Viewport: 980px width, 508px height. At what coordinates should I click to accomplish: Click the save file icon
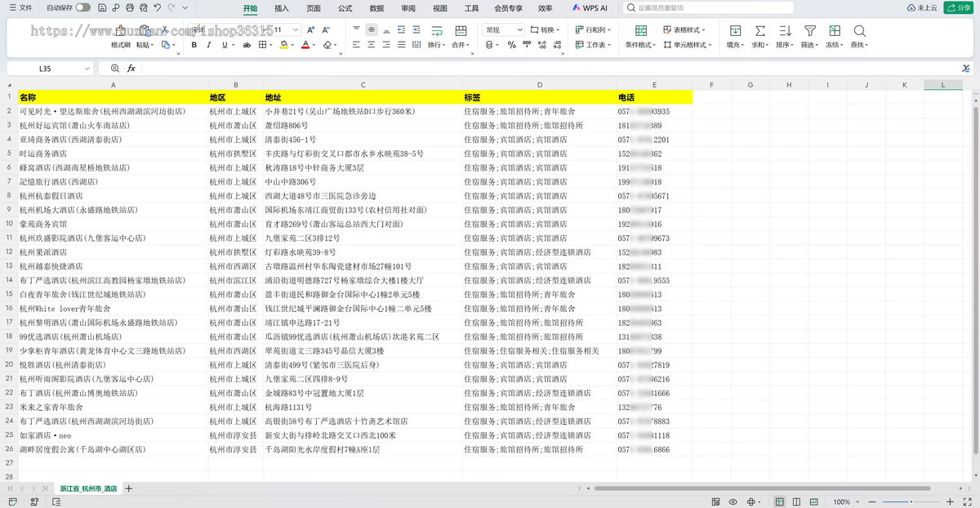(x=101, y=7)
